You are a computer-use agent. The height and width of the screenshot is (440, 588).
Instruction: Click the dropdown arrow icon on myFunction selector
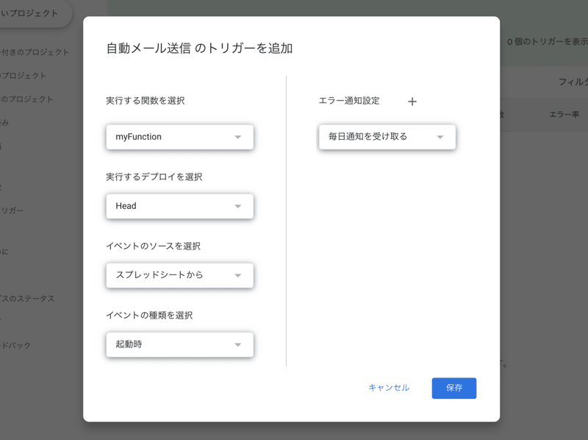pos(238,137)
